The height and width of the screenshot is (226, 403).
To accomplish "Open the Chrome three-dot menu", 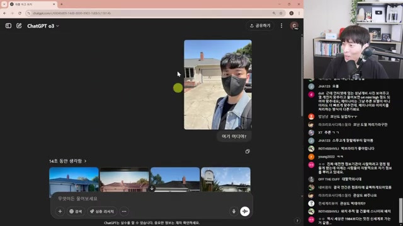I will point(299,13).
